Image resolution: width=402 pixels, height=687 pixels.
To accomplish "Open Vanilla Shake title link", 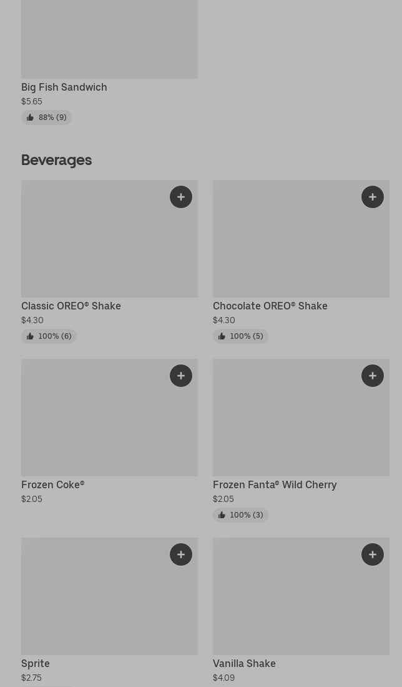I will tap(244, 664).
